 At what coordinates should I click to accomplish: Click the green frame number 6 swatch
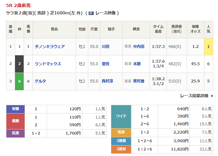tap(19, 81)
